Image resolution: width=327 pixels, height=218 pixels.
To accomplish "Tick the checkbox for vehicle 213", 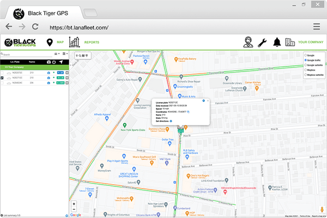I will 2,73.
